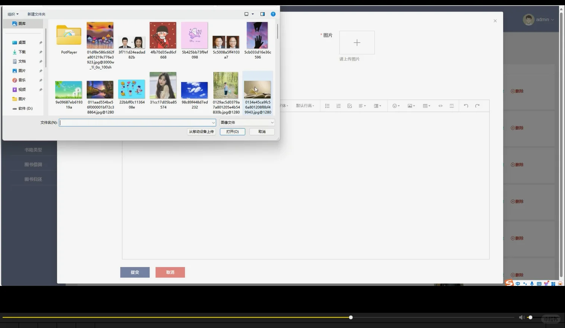Insert a horizontal divider line in editor
Viewport: 565px width, 328px height.
[452, 106]
